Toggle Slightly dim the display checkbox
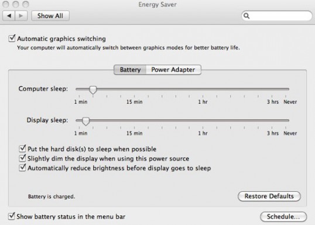Image resolution: width=315 pixels, height=225 pixels. (22, 158)
